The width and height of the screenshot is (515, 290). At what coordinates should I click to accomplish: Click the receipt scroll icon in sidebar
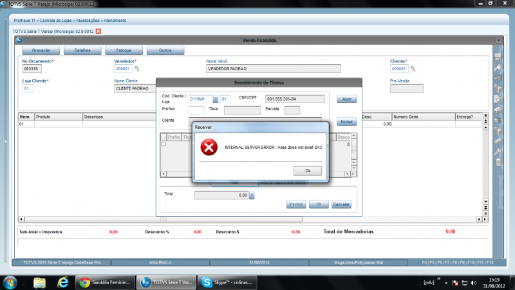(498, 162)
